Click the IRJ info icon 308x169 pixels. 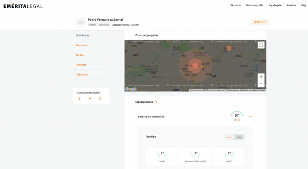(x=238, y=120)
